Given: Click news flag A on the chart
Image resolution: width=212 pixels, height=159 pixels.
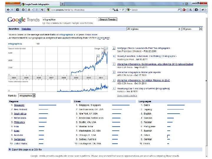Looking at the screenshot, I should (98, 56).
